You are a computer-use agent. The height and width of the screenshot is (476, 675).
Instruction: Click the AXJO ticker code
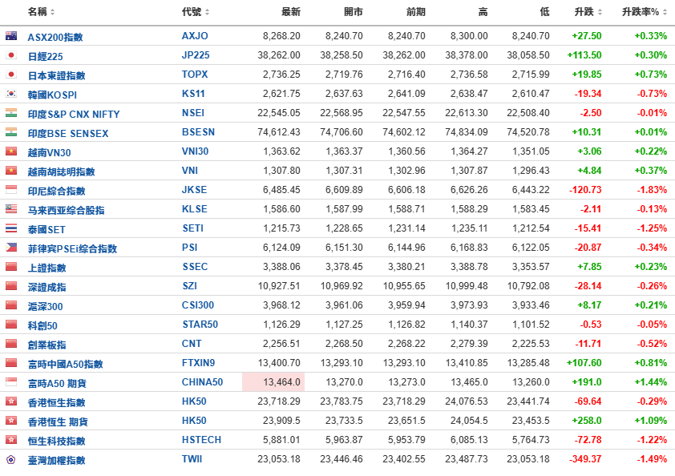(195, 36)
